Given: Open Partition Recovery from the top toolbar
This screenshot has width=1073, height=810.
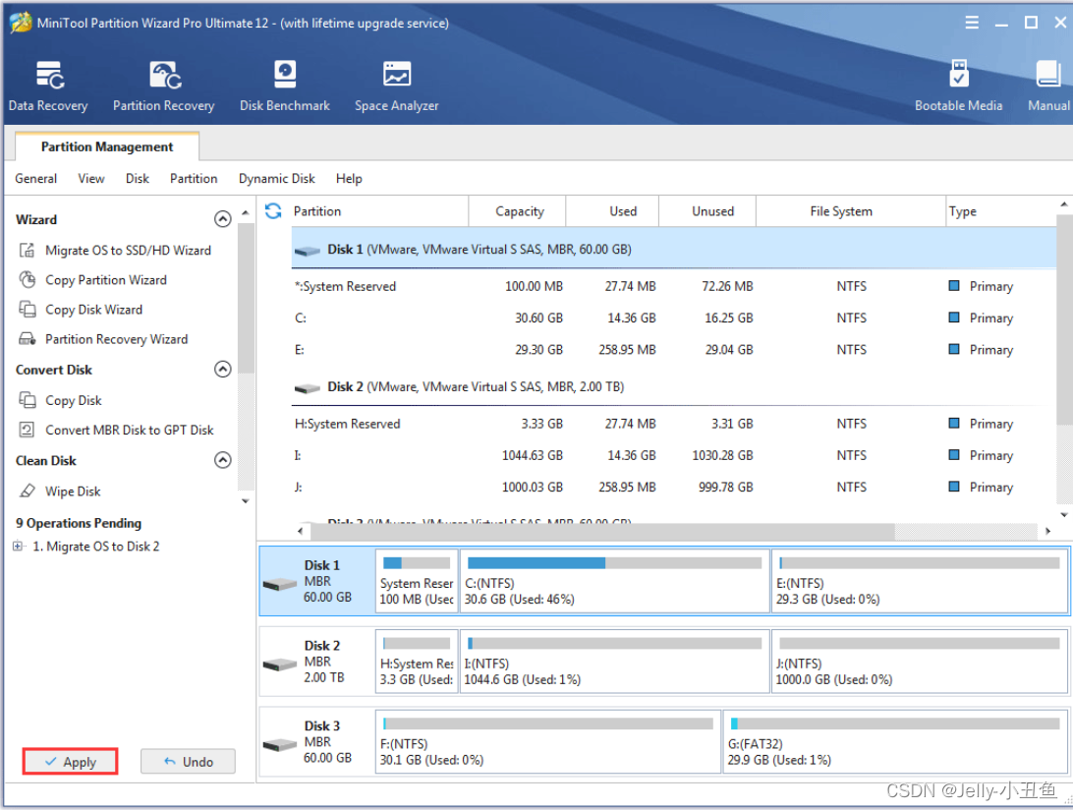Looking at the screenshot, I should 163,84.
